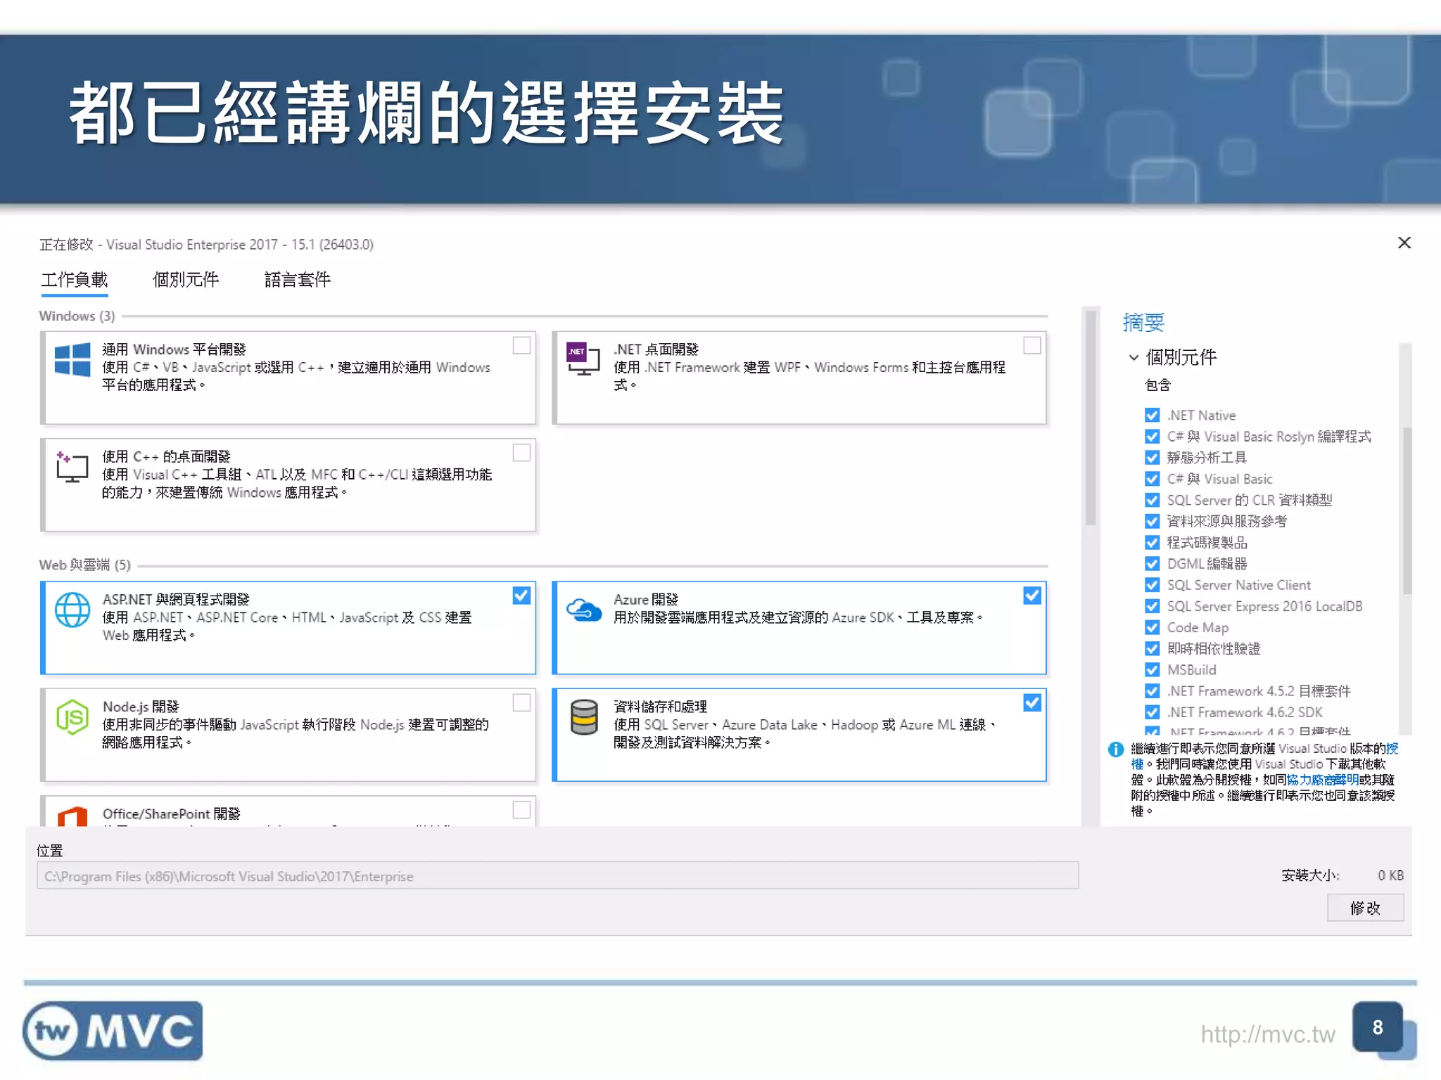Click the twMVC logo
1441x1080 pixels.
tap(113, 1031)
